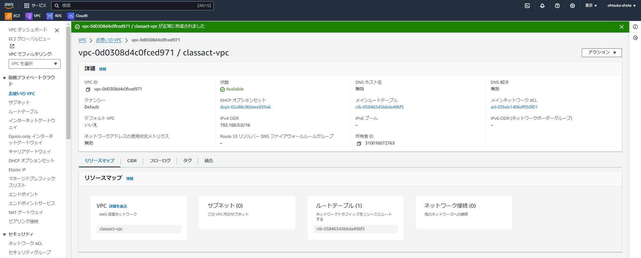The height and width of the screenshot is (258, 641).
Task: Open サブネット in the sidebar
Action: coord(19,103)
